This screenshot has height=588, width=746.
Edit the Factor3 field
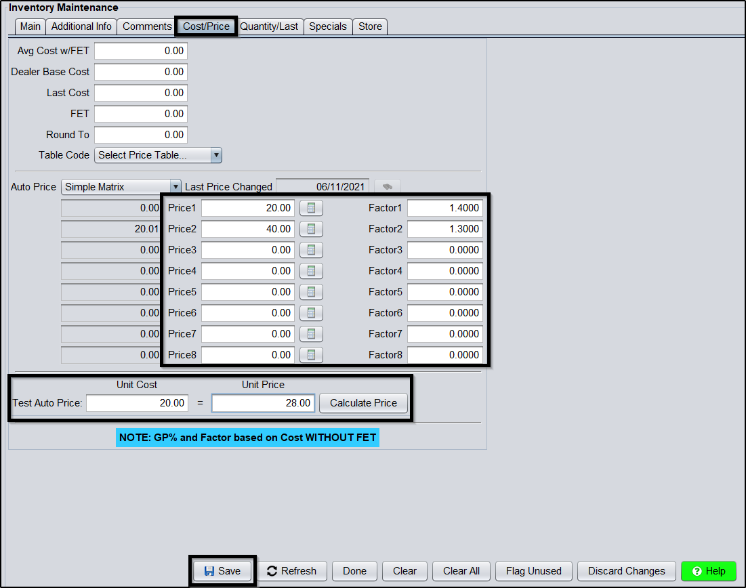[x=445, y=250]
